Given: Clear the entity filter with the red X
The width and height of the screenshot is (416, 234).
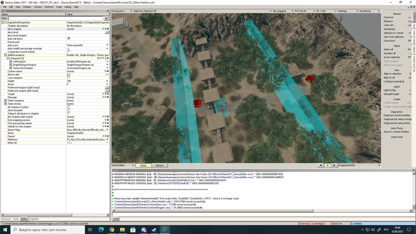Looking at the screenshot, I should coord(106,19).
